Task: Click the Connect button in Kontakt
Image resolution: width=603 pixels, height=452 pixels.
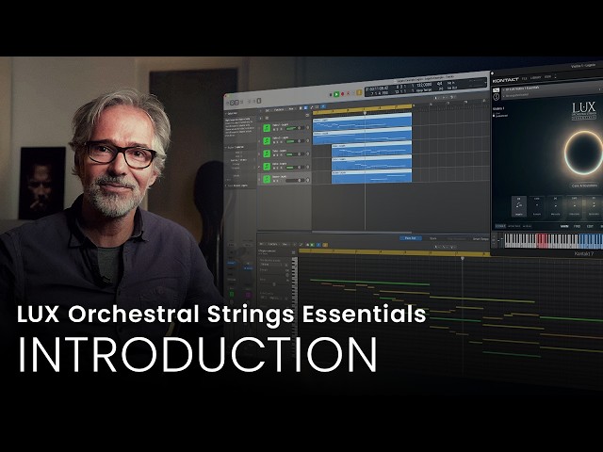Action: (500, 226)
